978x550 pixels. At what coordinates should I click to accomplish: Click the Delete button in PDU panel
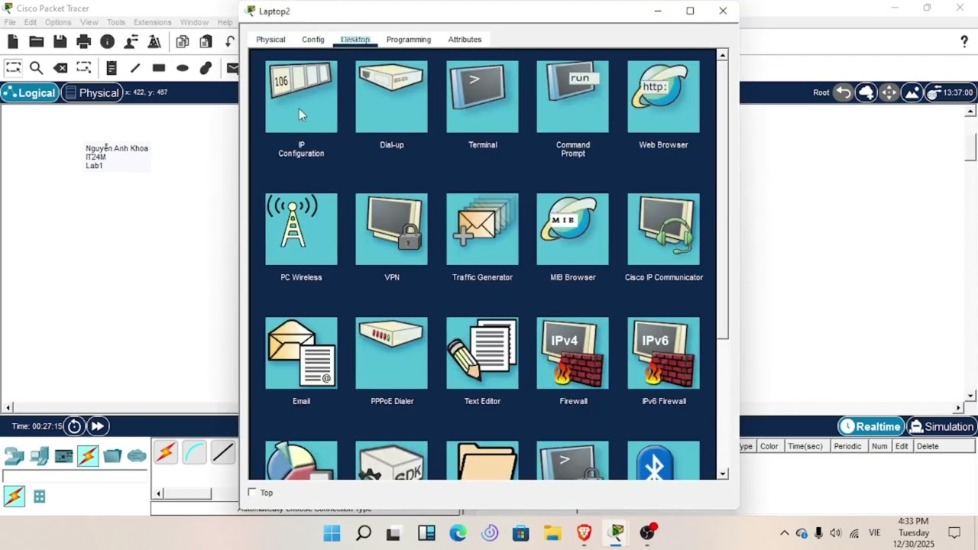click(x=928, y=446)
